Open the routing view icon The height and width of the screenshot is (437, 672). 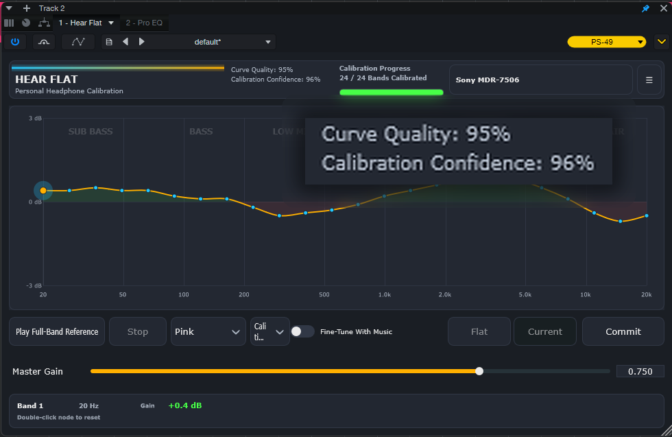tap(44, 23)
